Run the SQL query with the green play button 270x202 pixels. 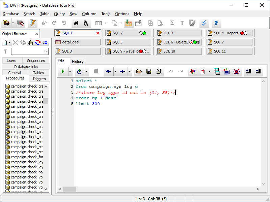[63, 71]
